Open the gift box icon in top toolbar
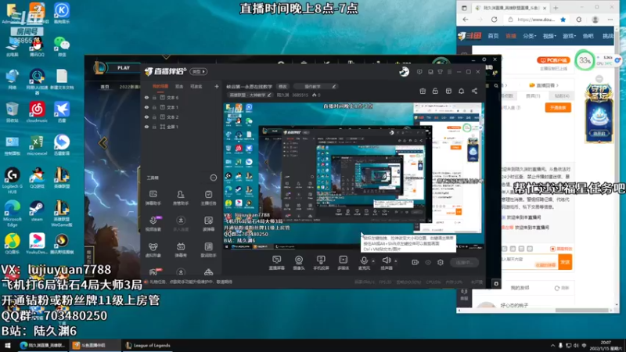The height and width of the screenshot is (352, 626). (x=423, y=92)
